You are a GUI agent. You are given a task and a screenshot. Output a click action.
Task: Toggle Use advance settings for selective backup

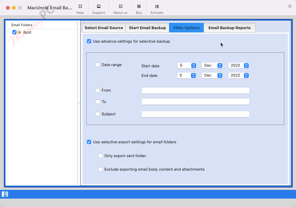(x=89, y=41)
